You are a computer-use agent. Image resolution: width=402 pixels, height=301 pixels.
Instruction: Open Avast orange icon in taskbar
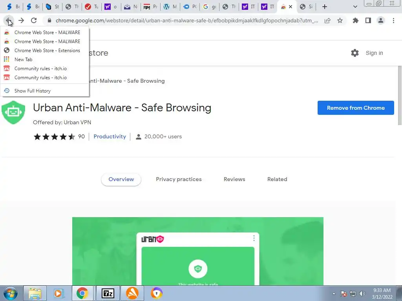132,293
